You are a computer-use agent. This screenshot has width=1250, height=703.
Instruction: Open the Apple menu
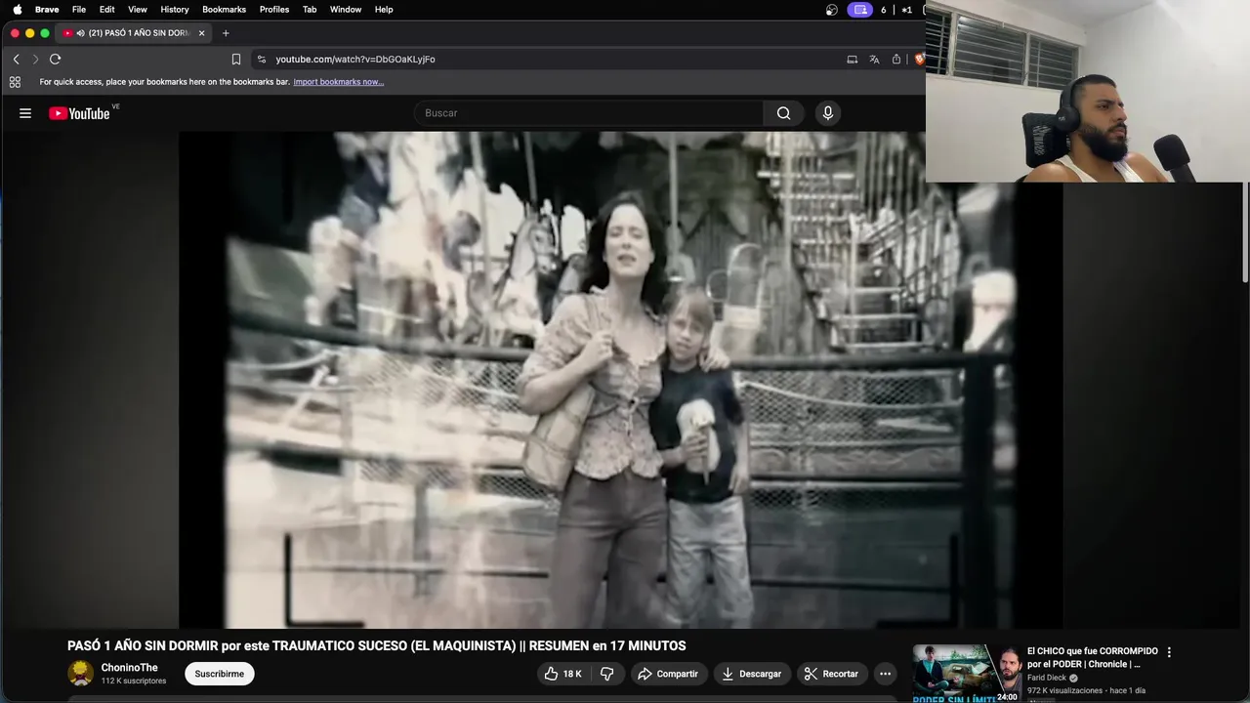pos(17,10)
